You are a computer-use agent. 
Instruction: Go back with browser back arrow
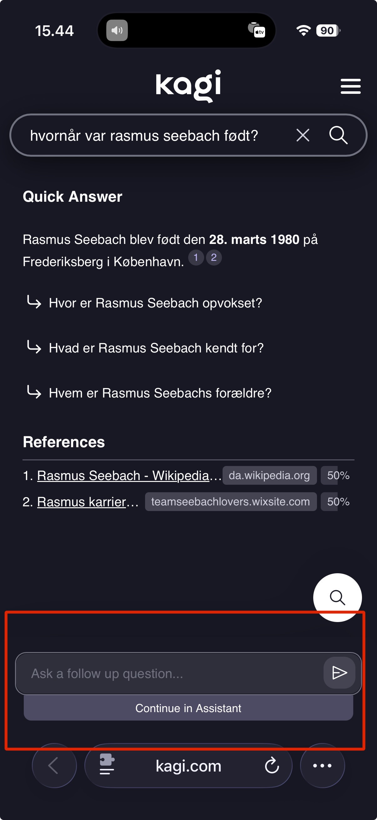click(54, 766)
